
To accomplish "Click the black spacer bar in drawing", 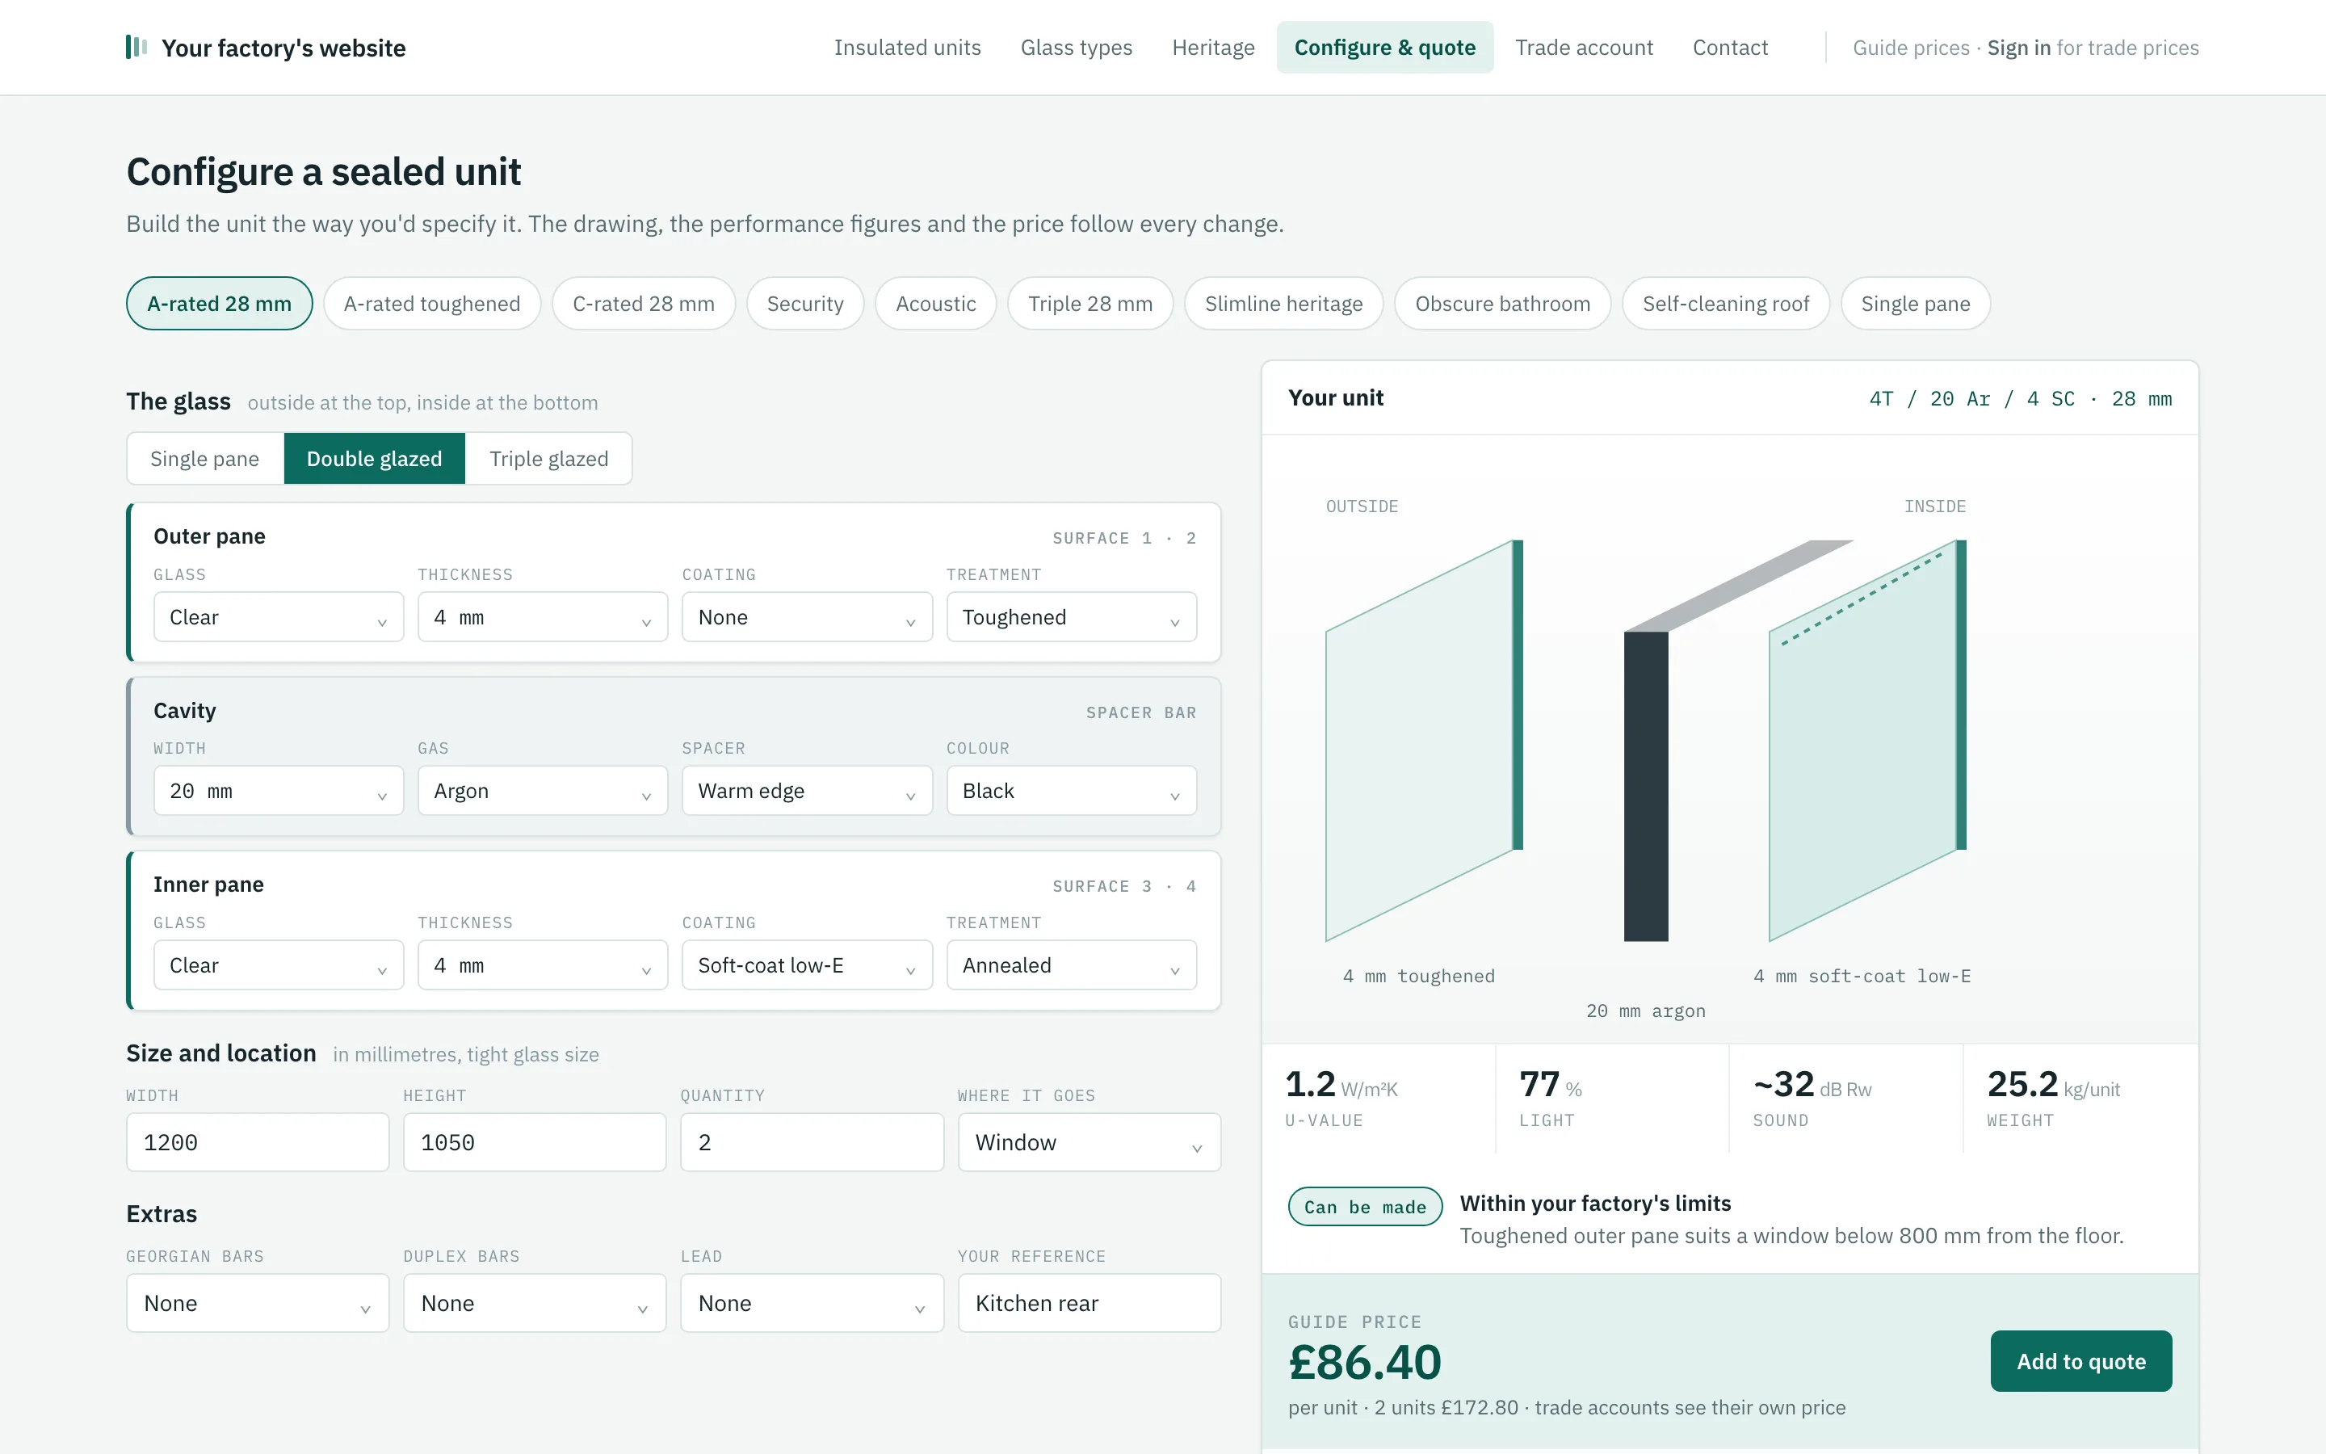I will (1645, 786).
